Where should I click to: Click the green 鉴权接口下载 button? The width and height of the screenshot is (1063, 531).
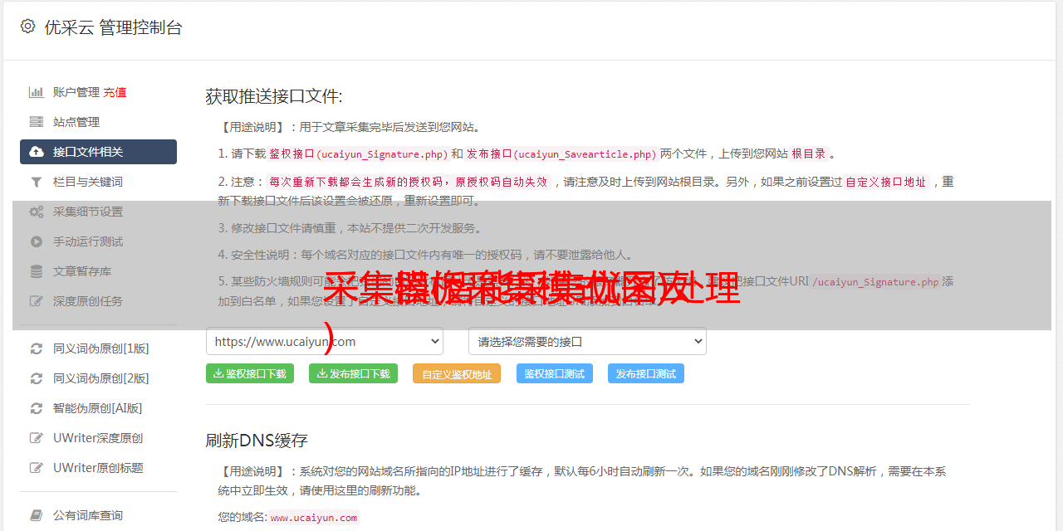coord(249,373)
